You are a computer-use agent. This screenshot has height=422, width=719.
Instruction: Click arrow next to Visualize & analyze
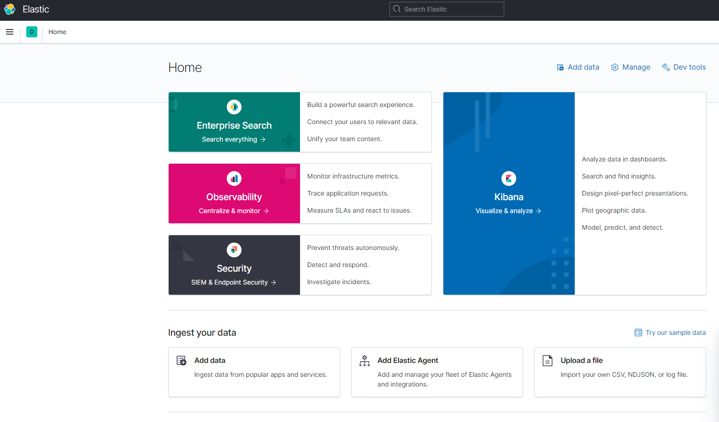point(538,211)
